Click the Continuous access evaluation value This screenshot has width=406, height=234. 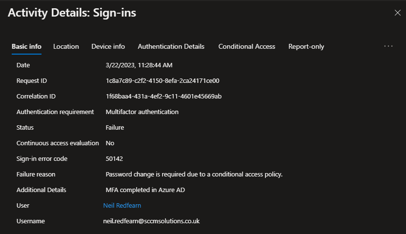110,143
